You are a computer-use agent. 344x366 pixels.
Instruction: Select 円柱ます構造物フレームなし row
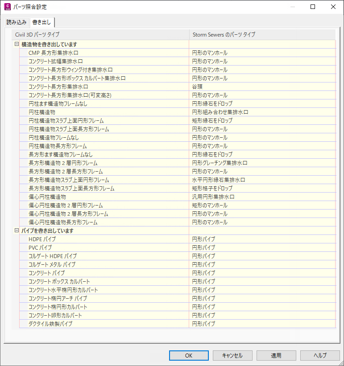tap(178, 103)
